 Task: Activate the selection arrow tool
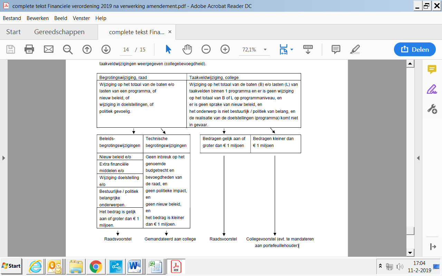pyautogui.click(x=168, y=49)
